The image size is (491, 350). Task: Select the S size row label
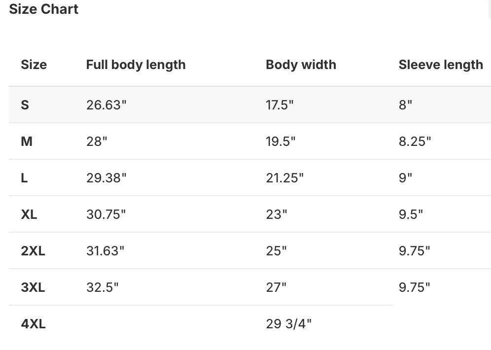25,105
